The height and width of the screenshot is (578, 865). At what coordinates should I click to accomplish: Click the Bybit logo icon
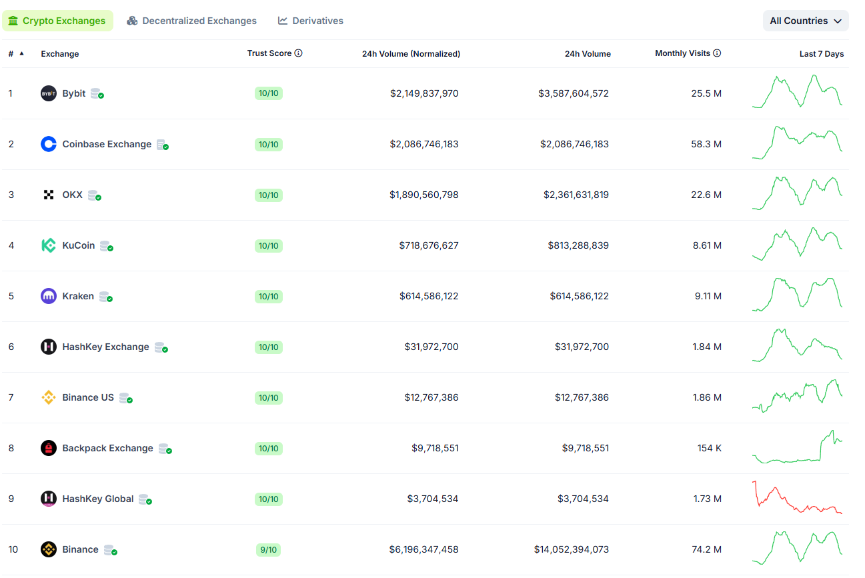(49, 93)
